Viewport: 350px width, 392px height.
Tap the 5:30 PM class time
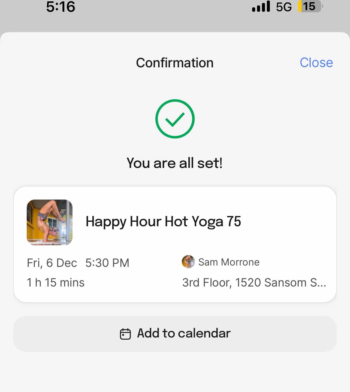click(107, 263)
